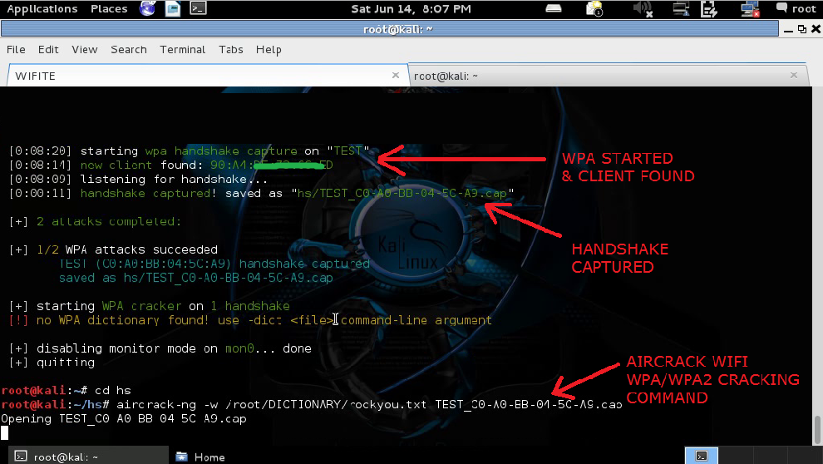Viewport: 823px width, 464px height.
Task: Click the disconnected display network icon
Action: point(750,9)
